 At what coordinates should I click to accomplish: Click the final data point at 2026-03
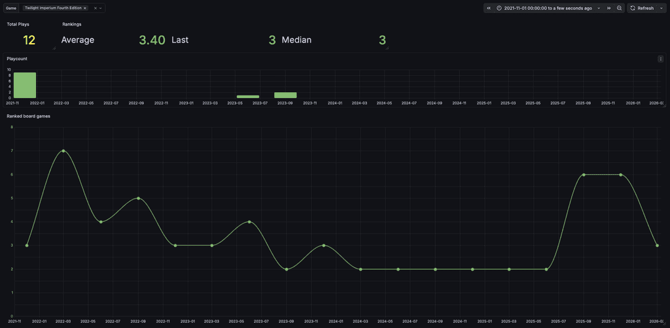click(x=657, y=245)
